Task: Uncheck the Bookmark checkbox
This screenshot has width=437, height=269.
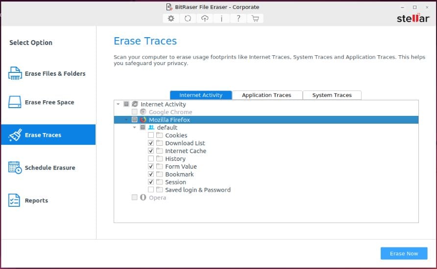Action: coord(151,174)
